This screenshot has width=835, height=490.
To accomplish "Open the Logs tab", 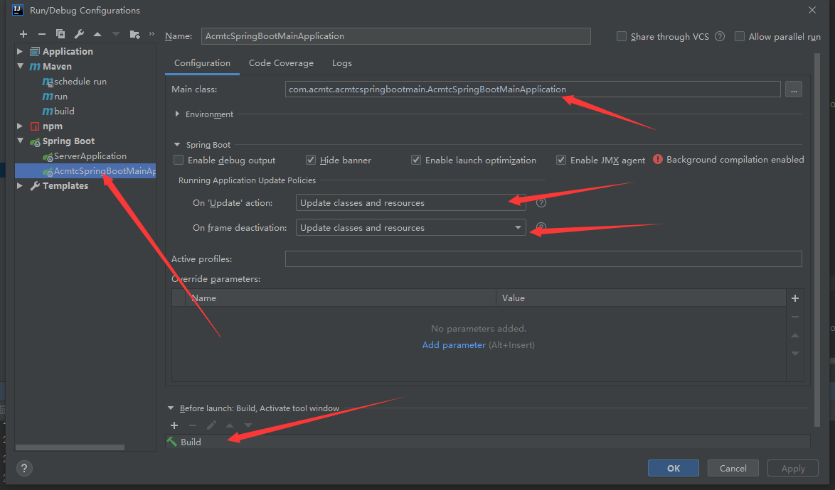I will pos(342,63).
